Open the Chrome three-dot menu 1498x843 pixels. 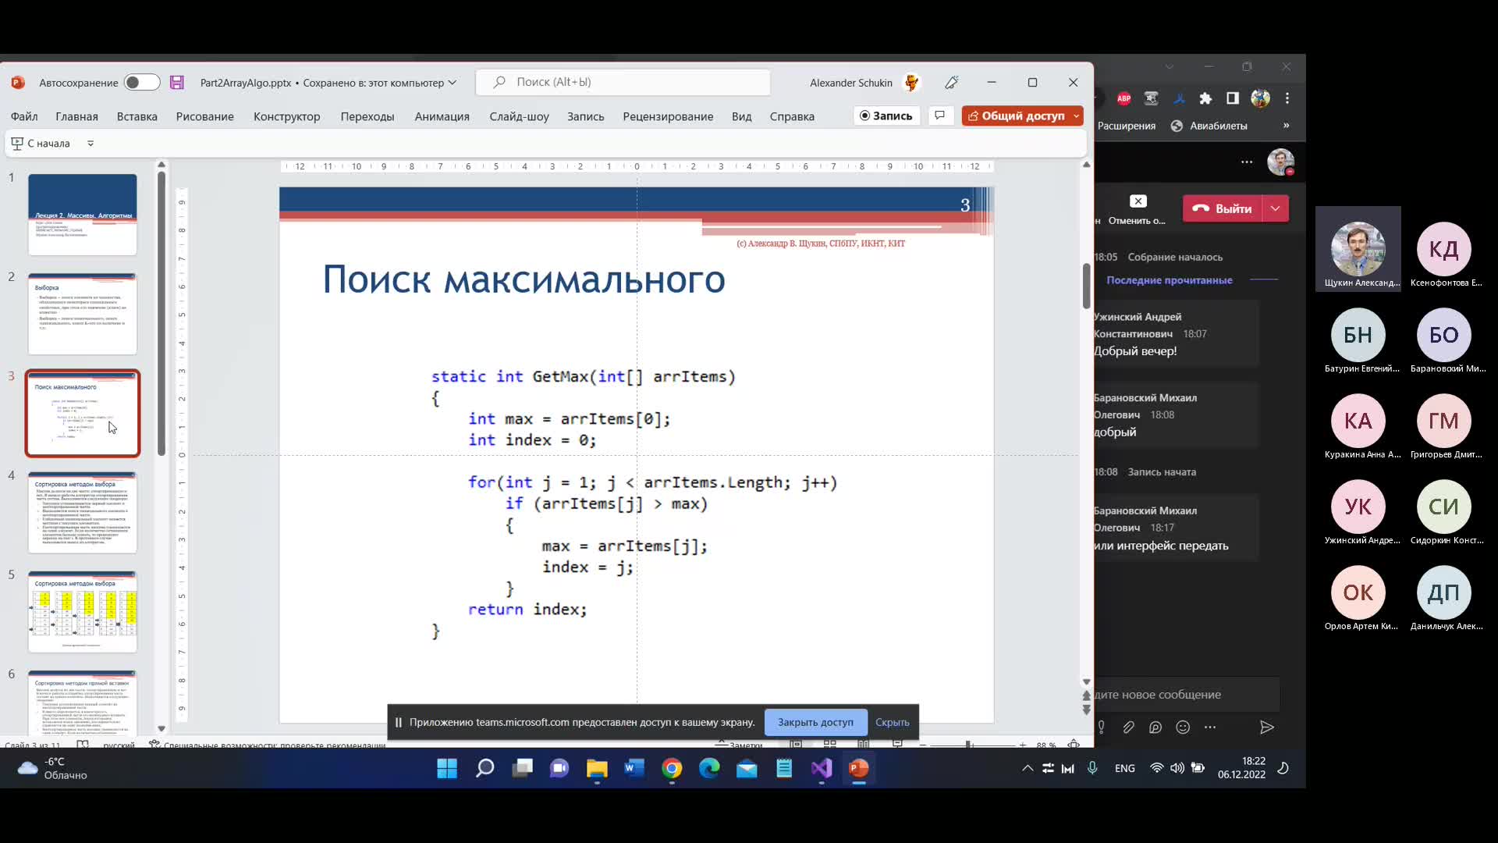click(1287, 98)
